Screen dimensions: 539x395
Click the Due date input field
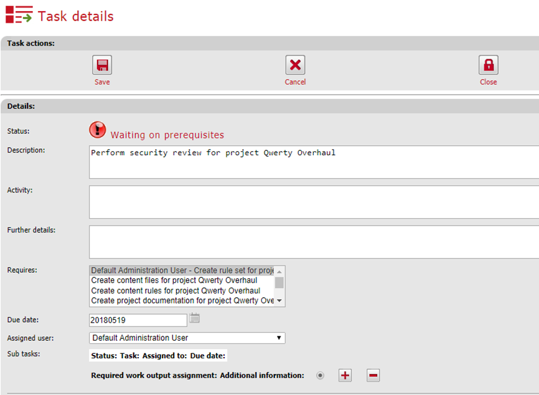[138, 320]
